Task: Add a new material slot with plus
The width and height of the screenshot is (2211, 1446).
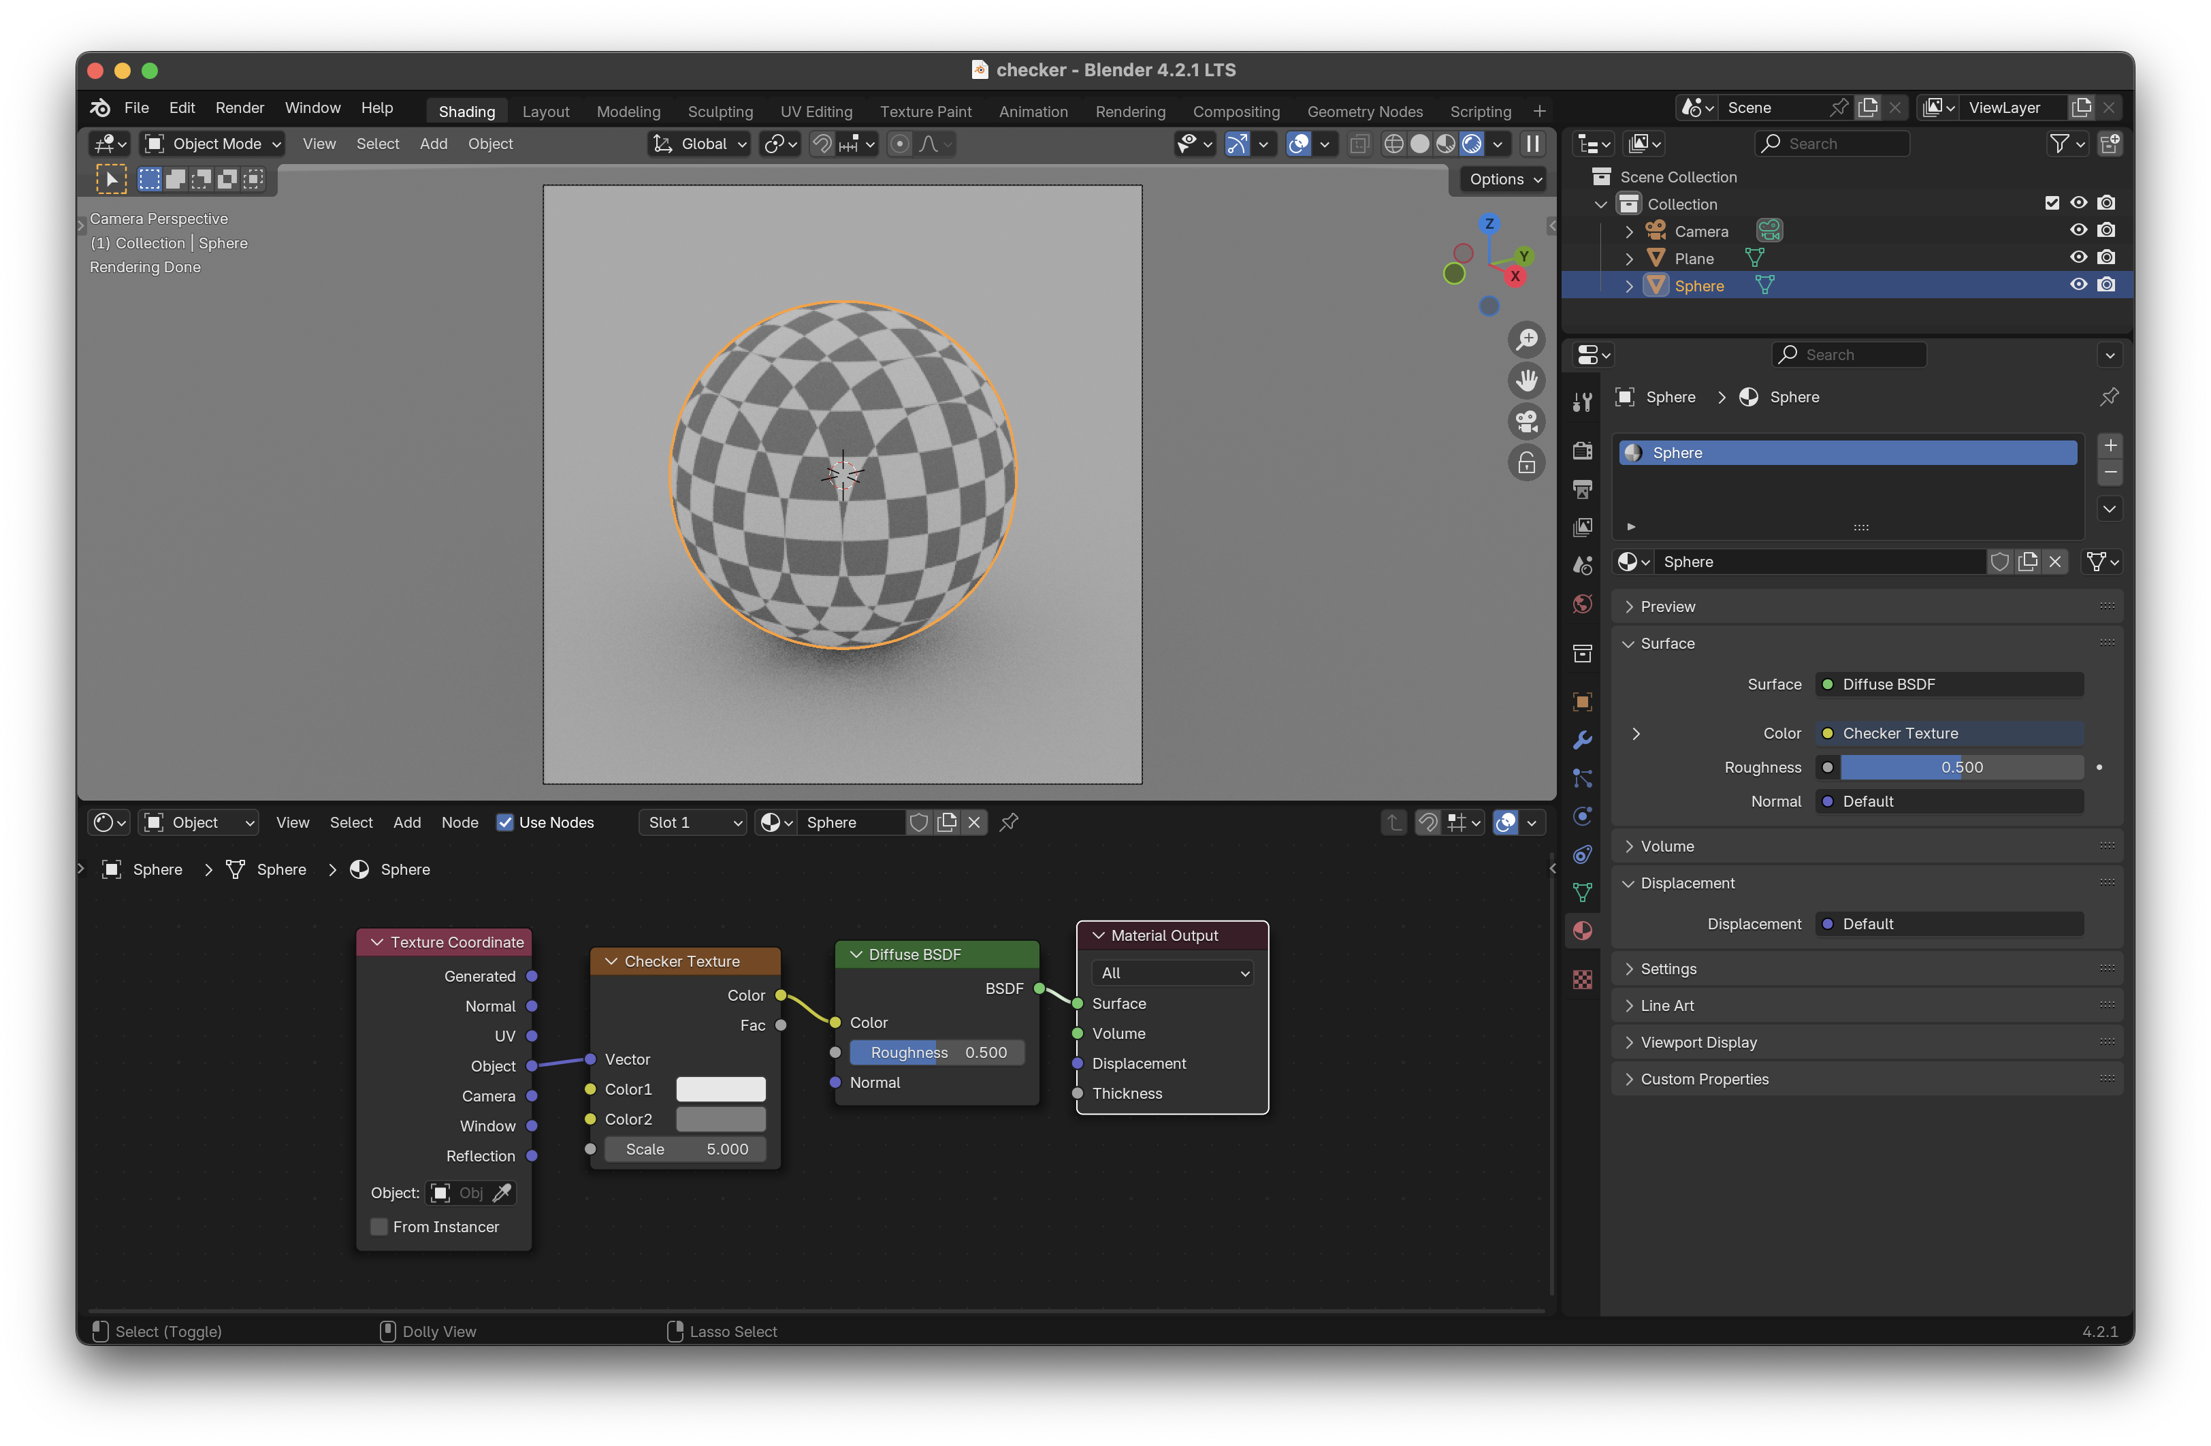Action: click(x=2110, y=445)
